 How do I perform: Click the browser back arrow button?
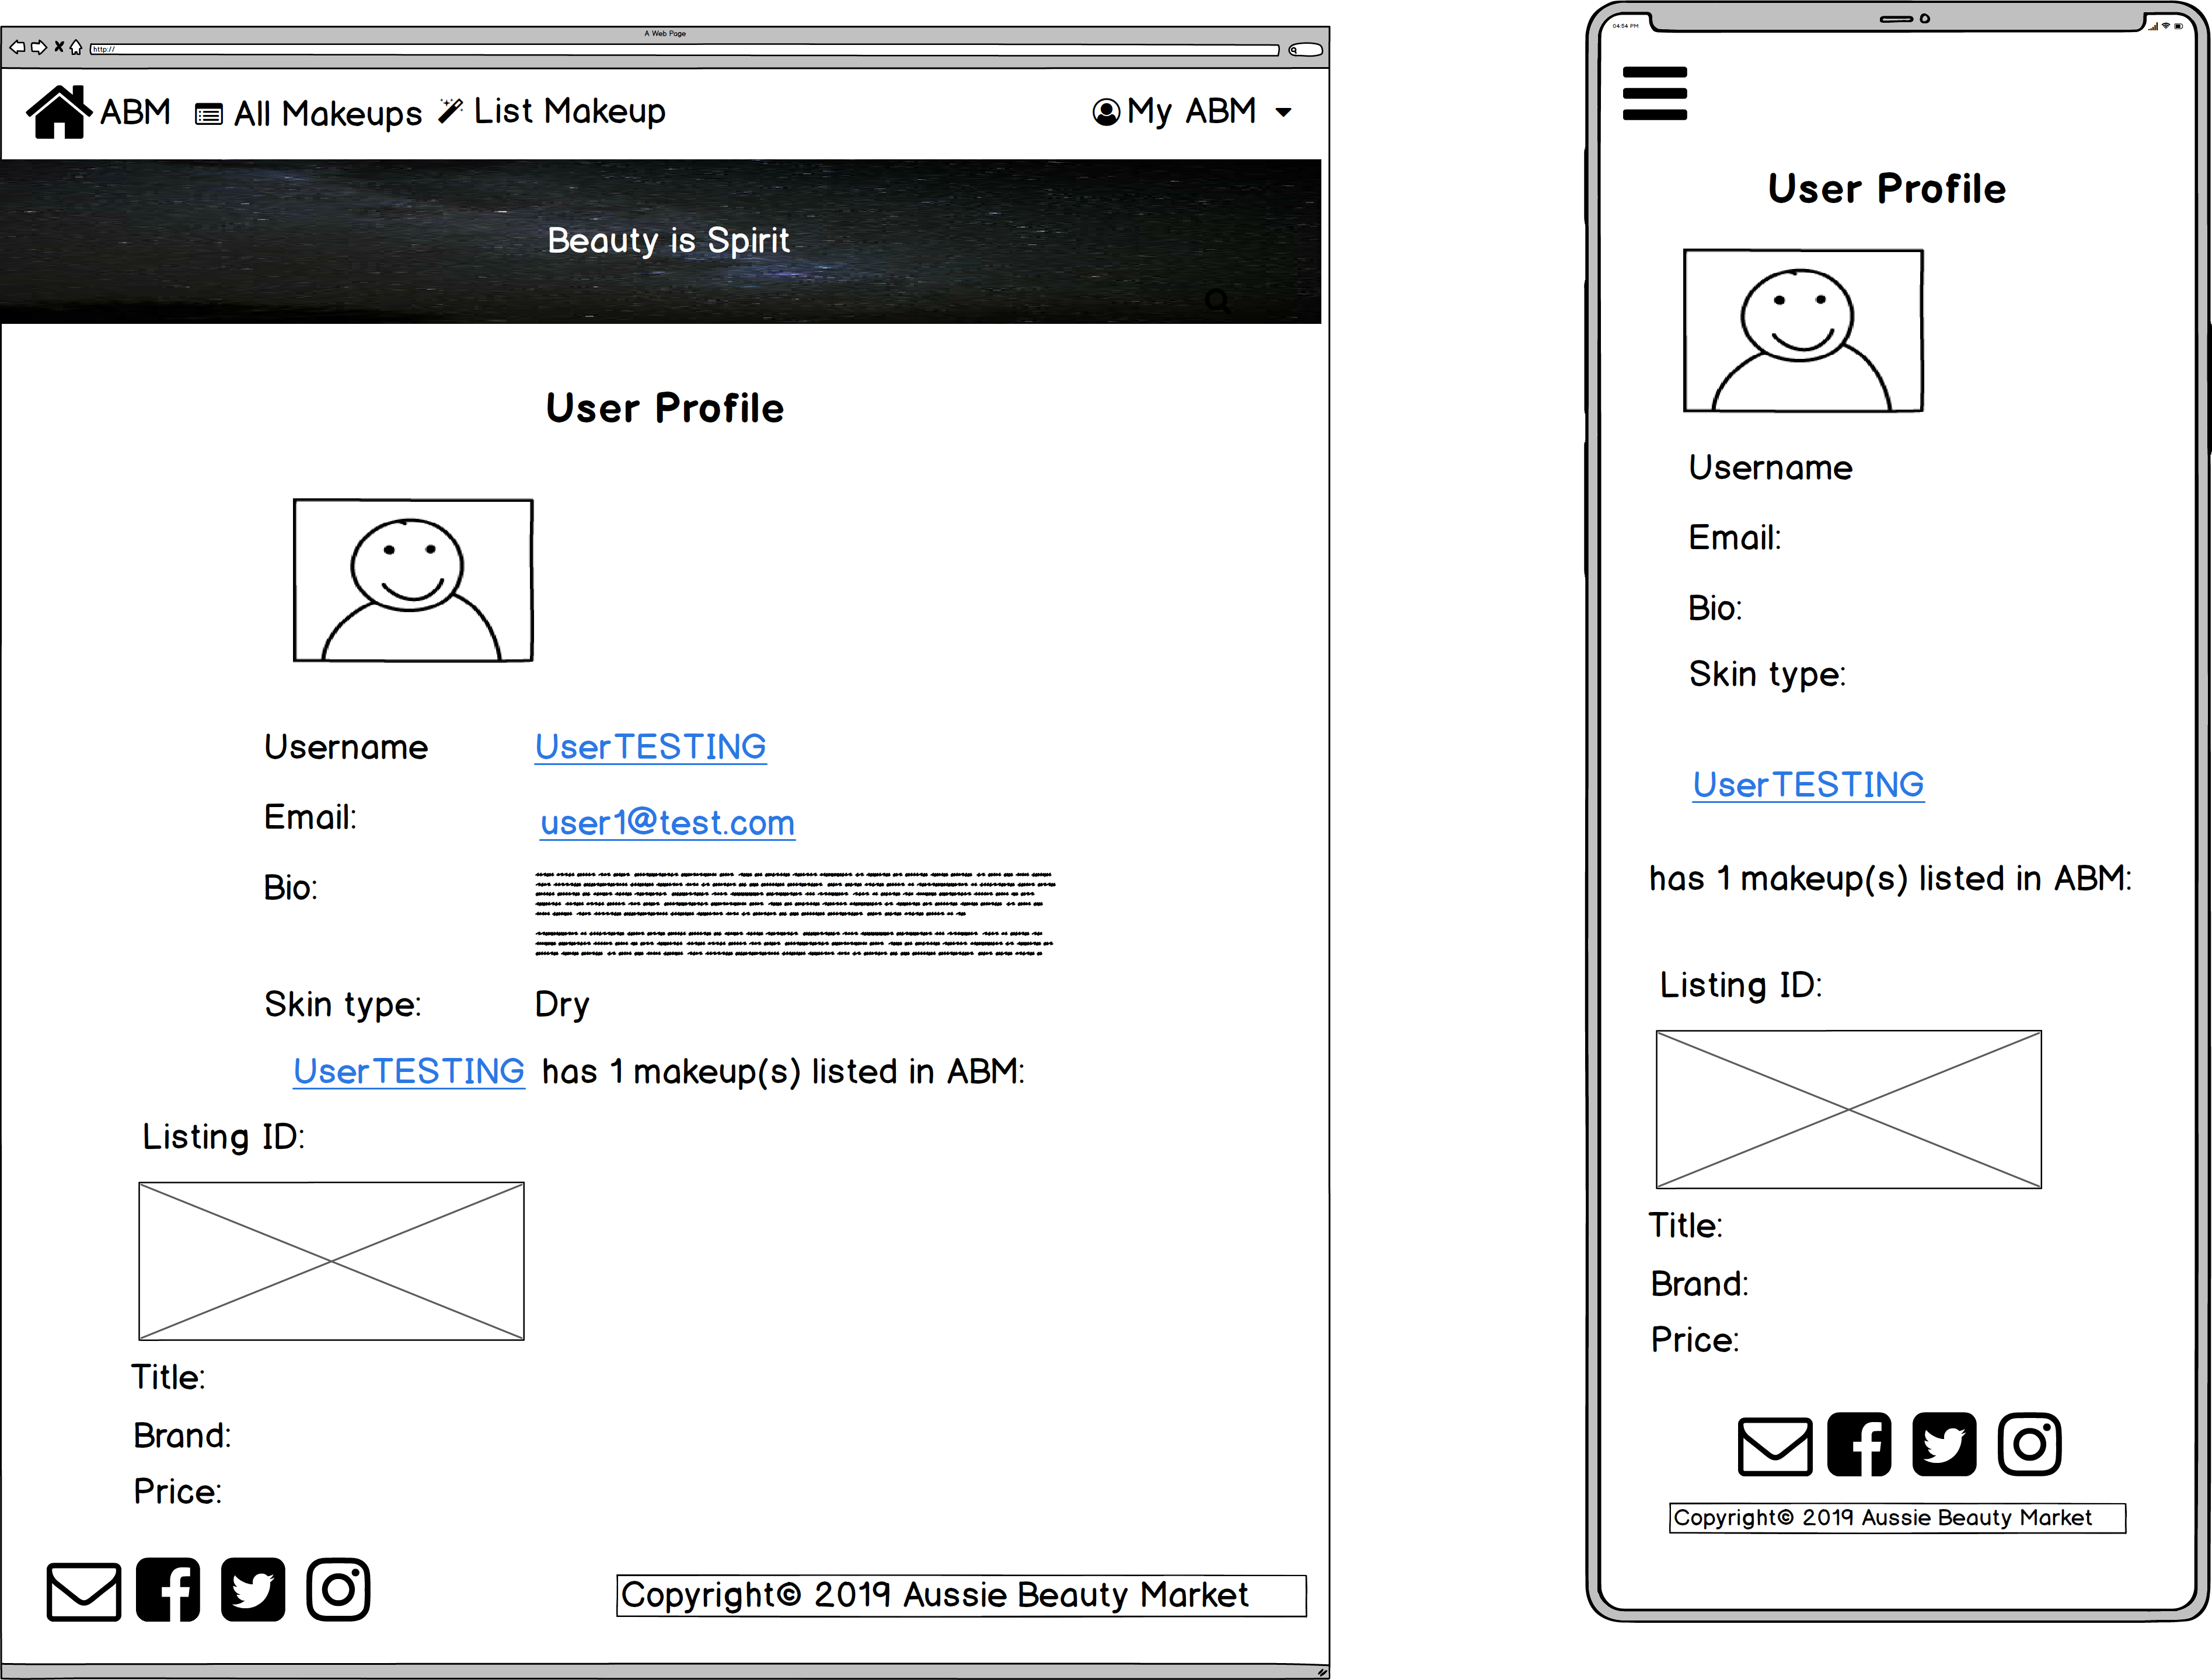click(x=17, y=47)
